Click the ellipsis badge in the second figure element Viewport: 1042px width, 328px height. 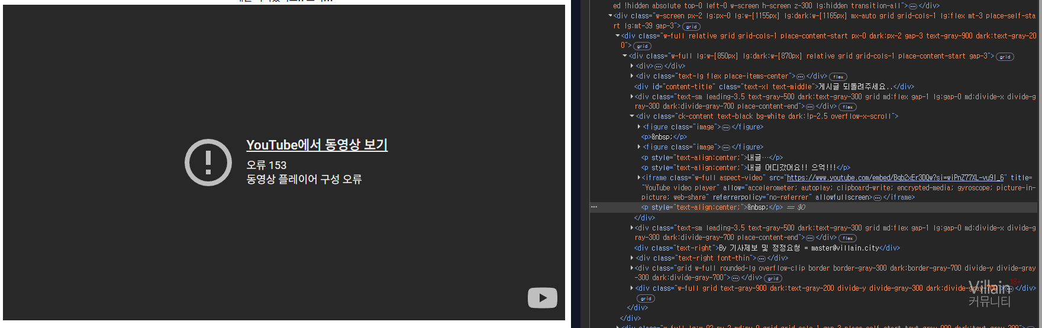[x=725, y=148]
